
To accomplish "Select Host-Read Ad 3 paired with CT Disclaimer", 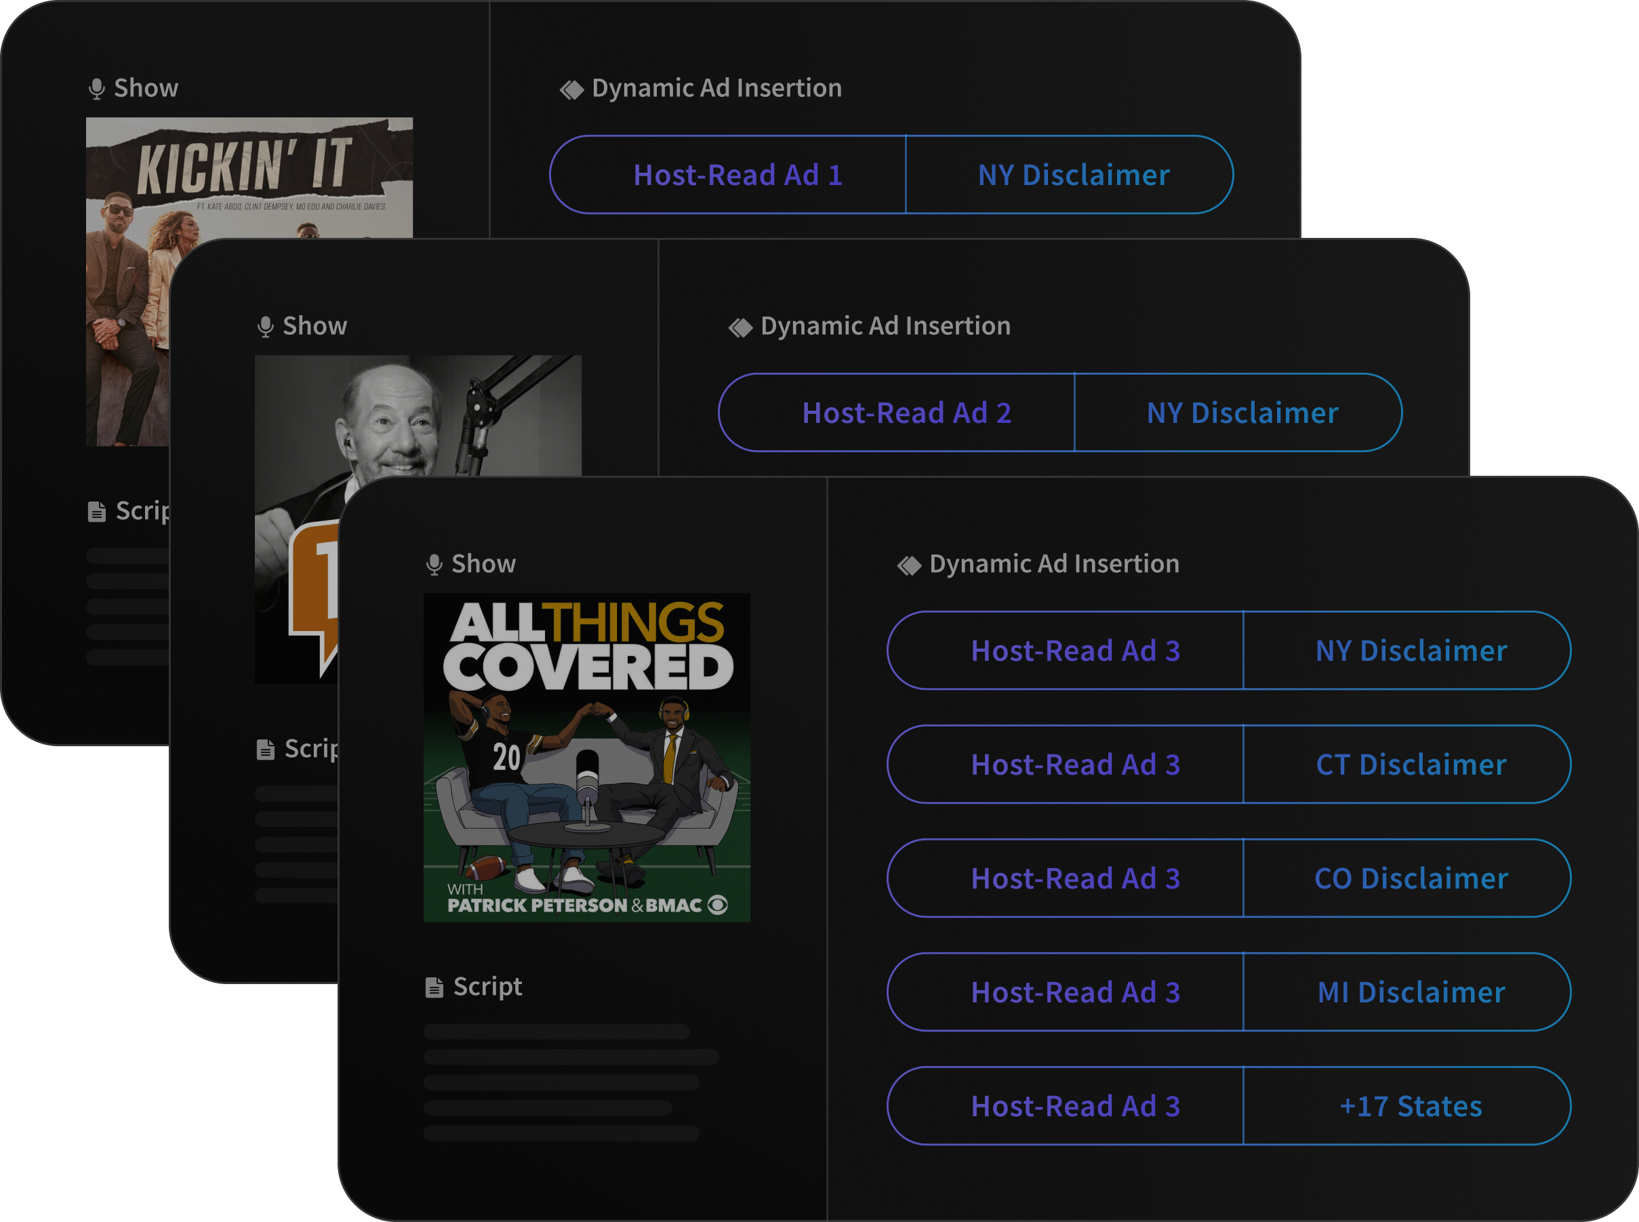I will (x=1065, y=765).
